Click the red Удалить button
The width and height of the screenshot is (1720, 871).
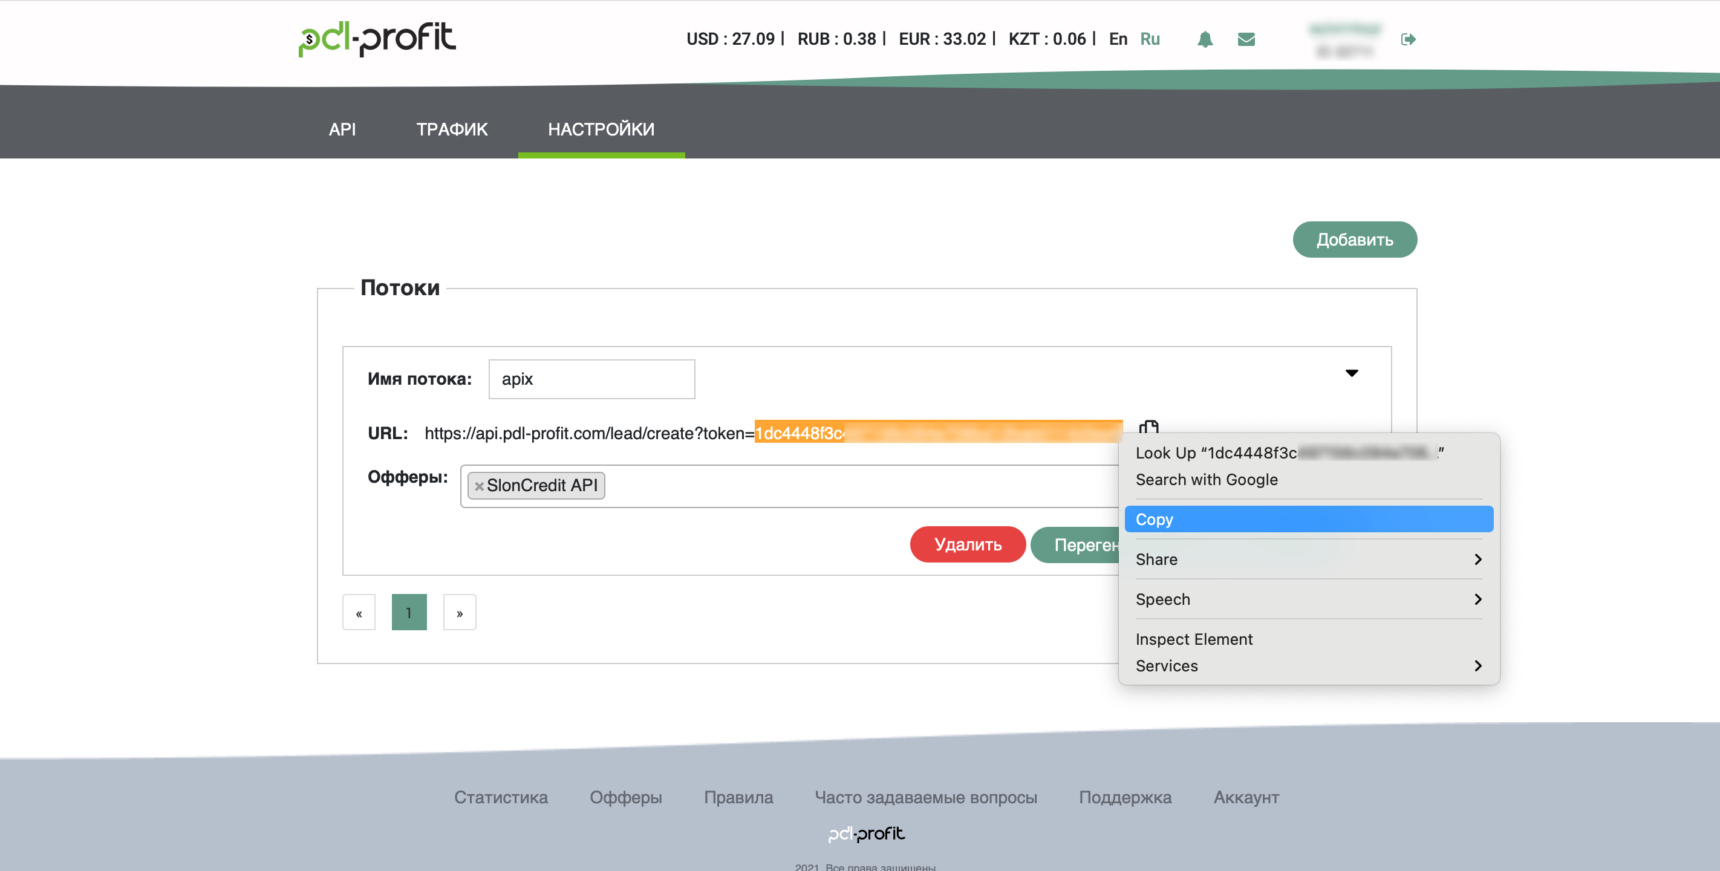[x=968, y=544]
